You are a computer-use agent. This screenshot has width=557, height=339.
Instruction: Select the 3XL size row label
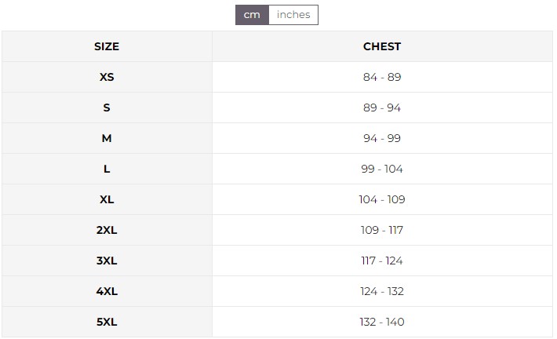pos(107,261)
